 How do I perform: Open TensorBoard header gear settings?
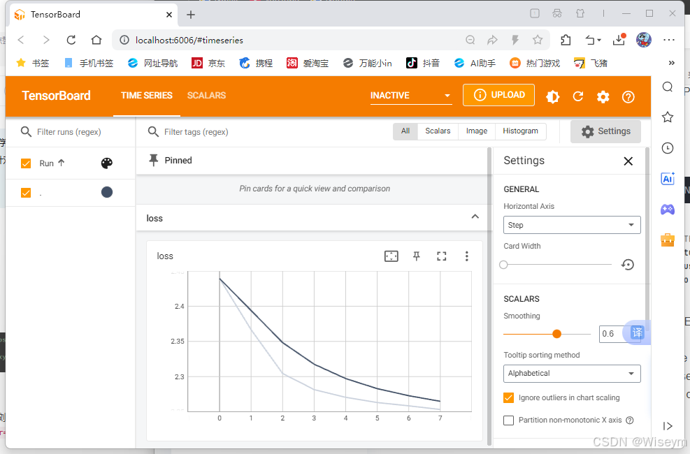(603, 96)
